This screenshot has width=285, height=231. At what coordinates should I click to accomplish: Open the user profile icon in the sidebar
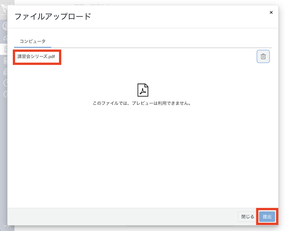coord(6,26)
